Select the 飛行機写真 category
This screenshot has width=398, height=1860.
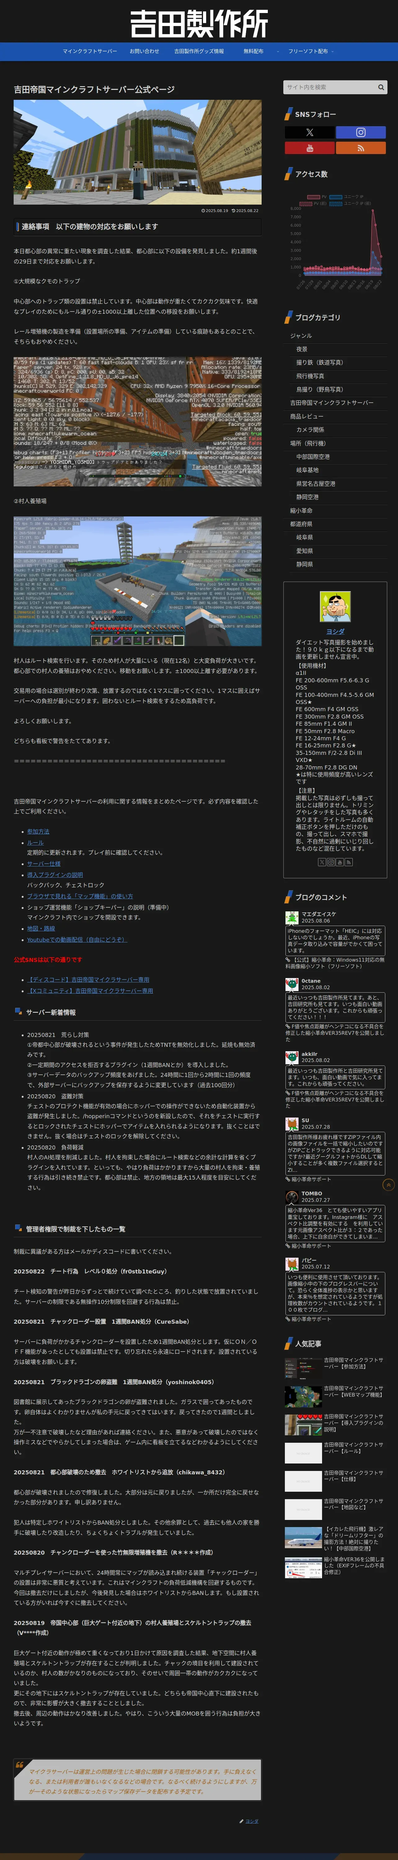310,376
